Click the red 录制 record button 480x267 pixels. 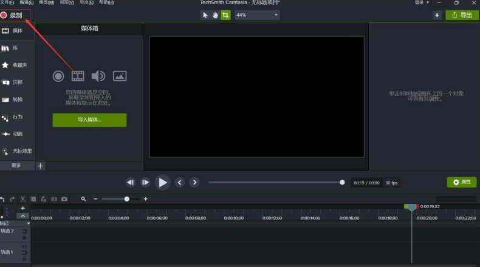(12, 15)
